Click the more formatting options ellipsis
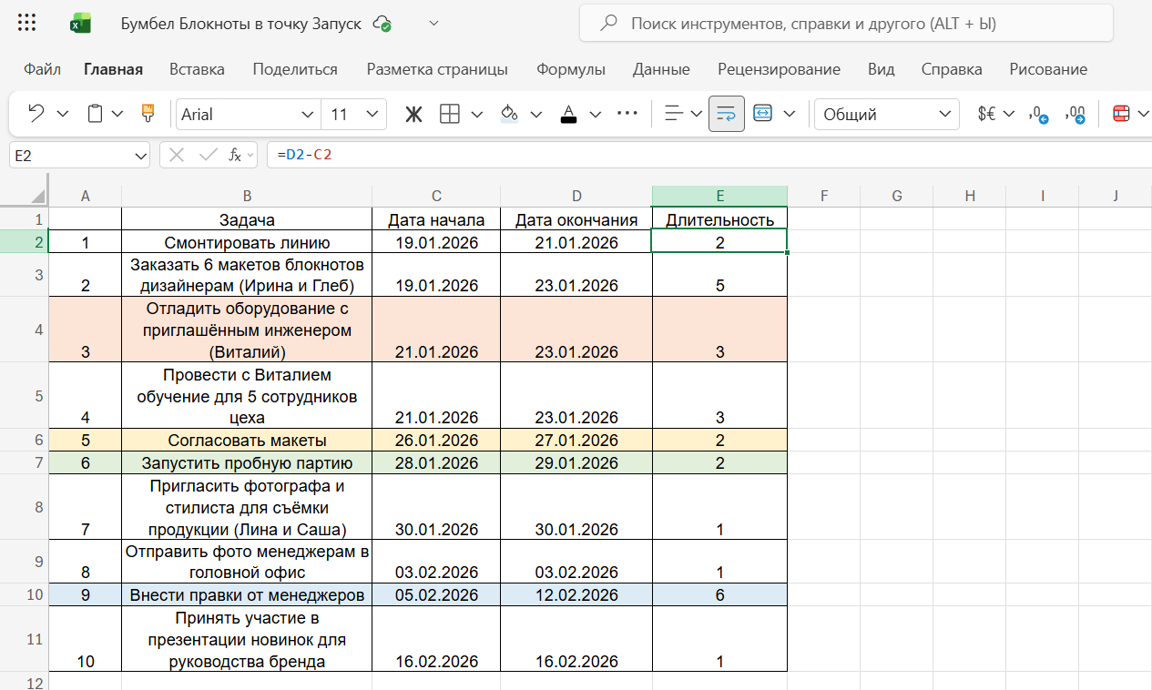 click(x=627, y=114)
